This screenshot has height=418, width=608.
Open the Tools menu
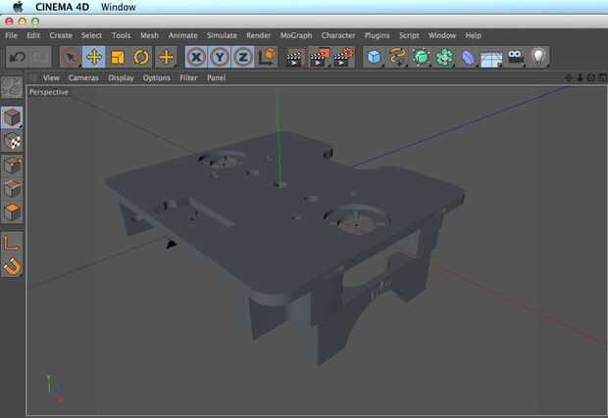pos(122,35)
